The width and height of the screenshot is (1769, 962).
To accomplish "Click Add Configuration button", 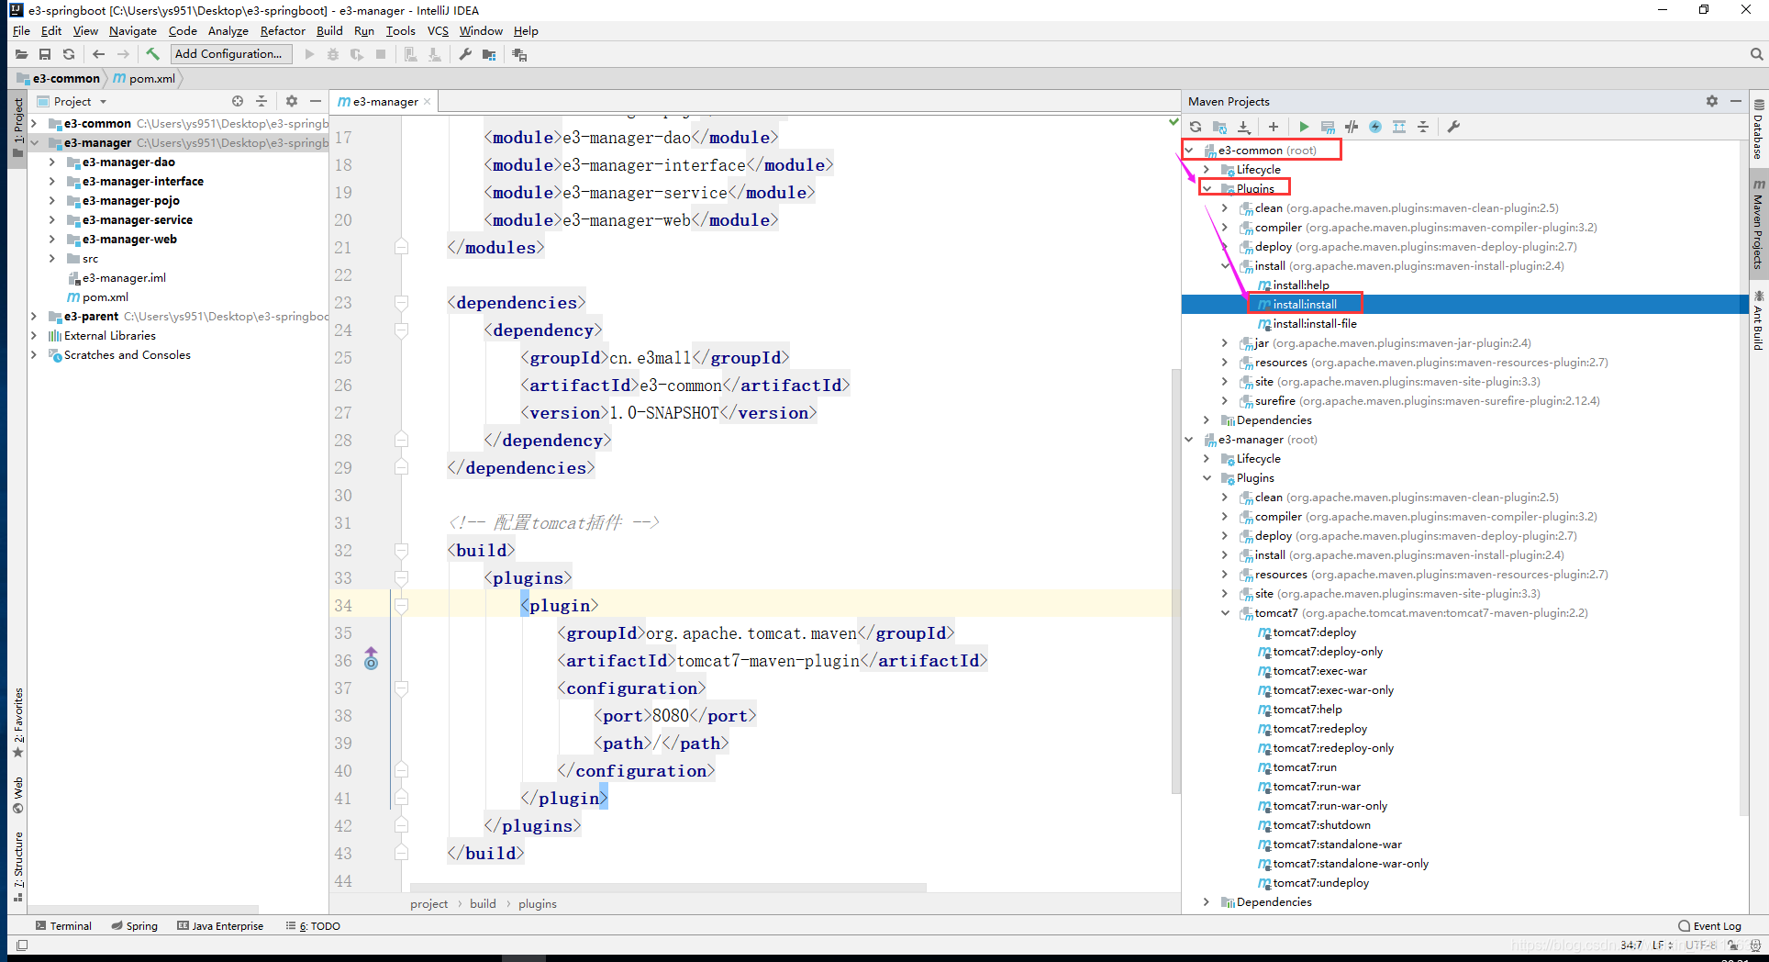I will click(x=230, y=54).
